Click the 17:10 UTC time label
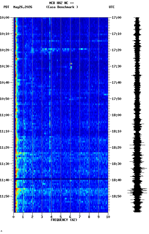149x234 pixels. (117, 34)
